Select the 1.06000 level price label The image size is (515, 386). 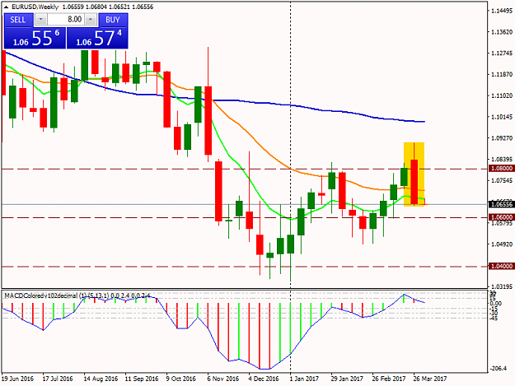(502, 217)
